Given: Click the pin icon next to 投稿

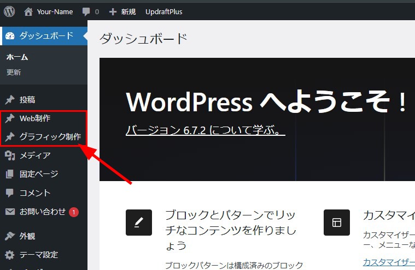Looking at the screenshot, I should pyautogui.click(x=10, y=100).
